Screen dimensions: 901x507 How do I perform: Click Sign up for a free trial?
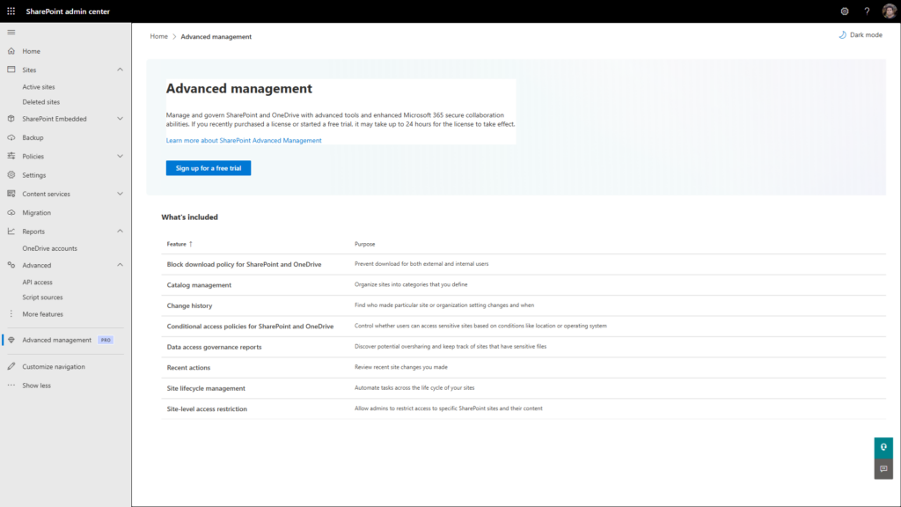click(x=208, y=168)
